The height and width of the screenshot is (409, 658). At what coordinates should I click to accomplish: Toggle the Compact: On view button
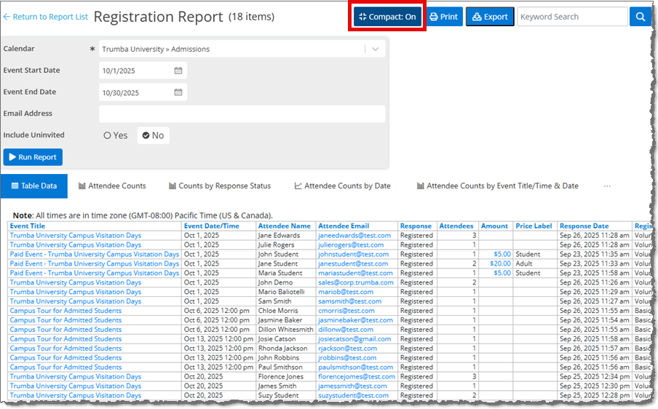pyautogui.click(x=389, y=17)
